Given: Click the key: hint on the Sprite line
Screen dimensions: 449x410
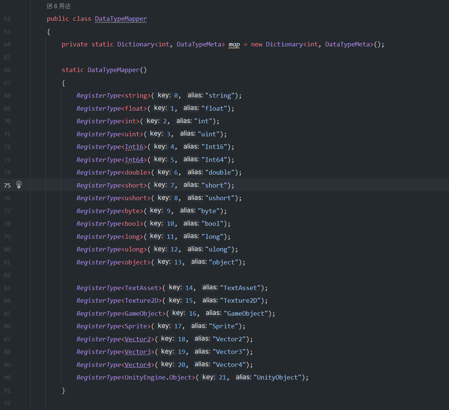Looking at the screenshot, I should click(164, 326).
